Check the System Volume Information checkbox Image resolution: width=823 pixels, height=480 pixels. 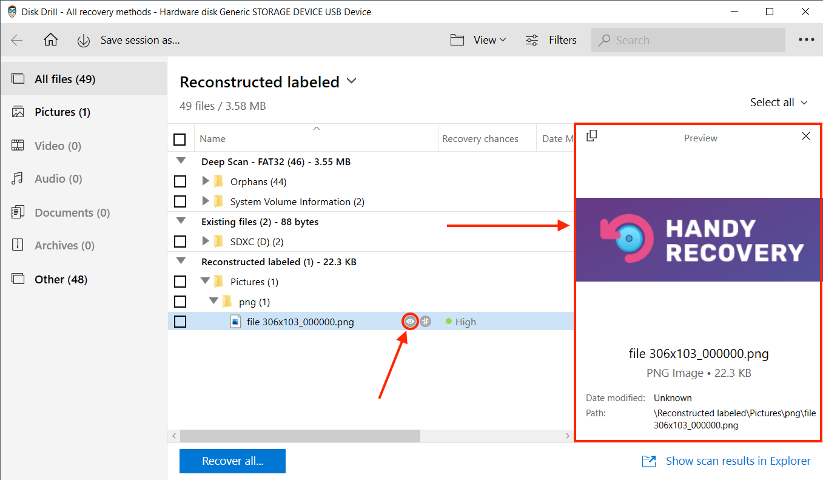click(180, 201)
